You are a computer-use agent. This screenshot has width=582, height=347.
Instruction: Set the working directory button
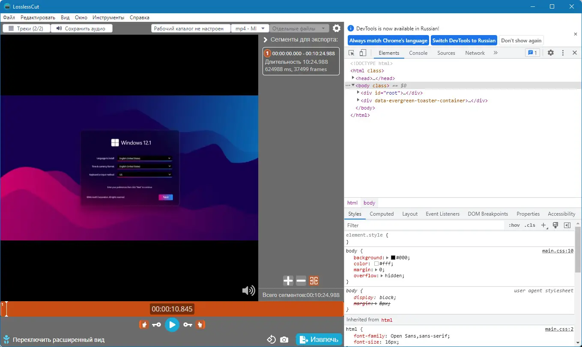(x=191, y=28)
